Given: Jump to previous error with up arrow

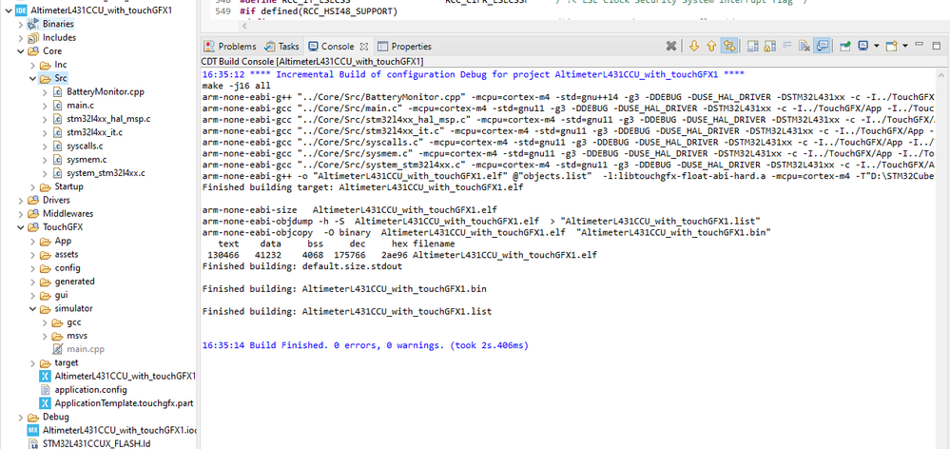Looking at the screenshot, I should (711, 46).
